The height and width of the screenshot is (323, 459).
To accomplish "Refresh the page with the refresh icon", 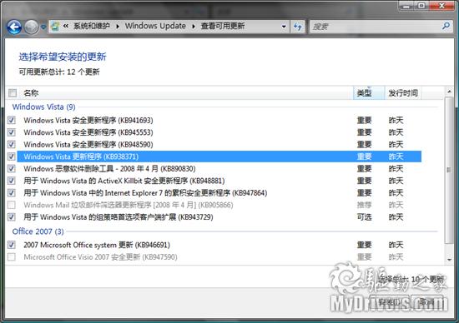I will pos(298,27).
